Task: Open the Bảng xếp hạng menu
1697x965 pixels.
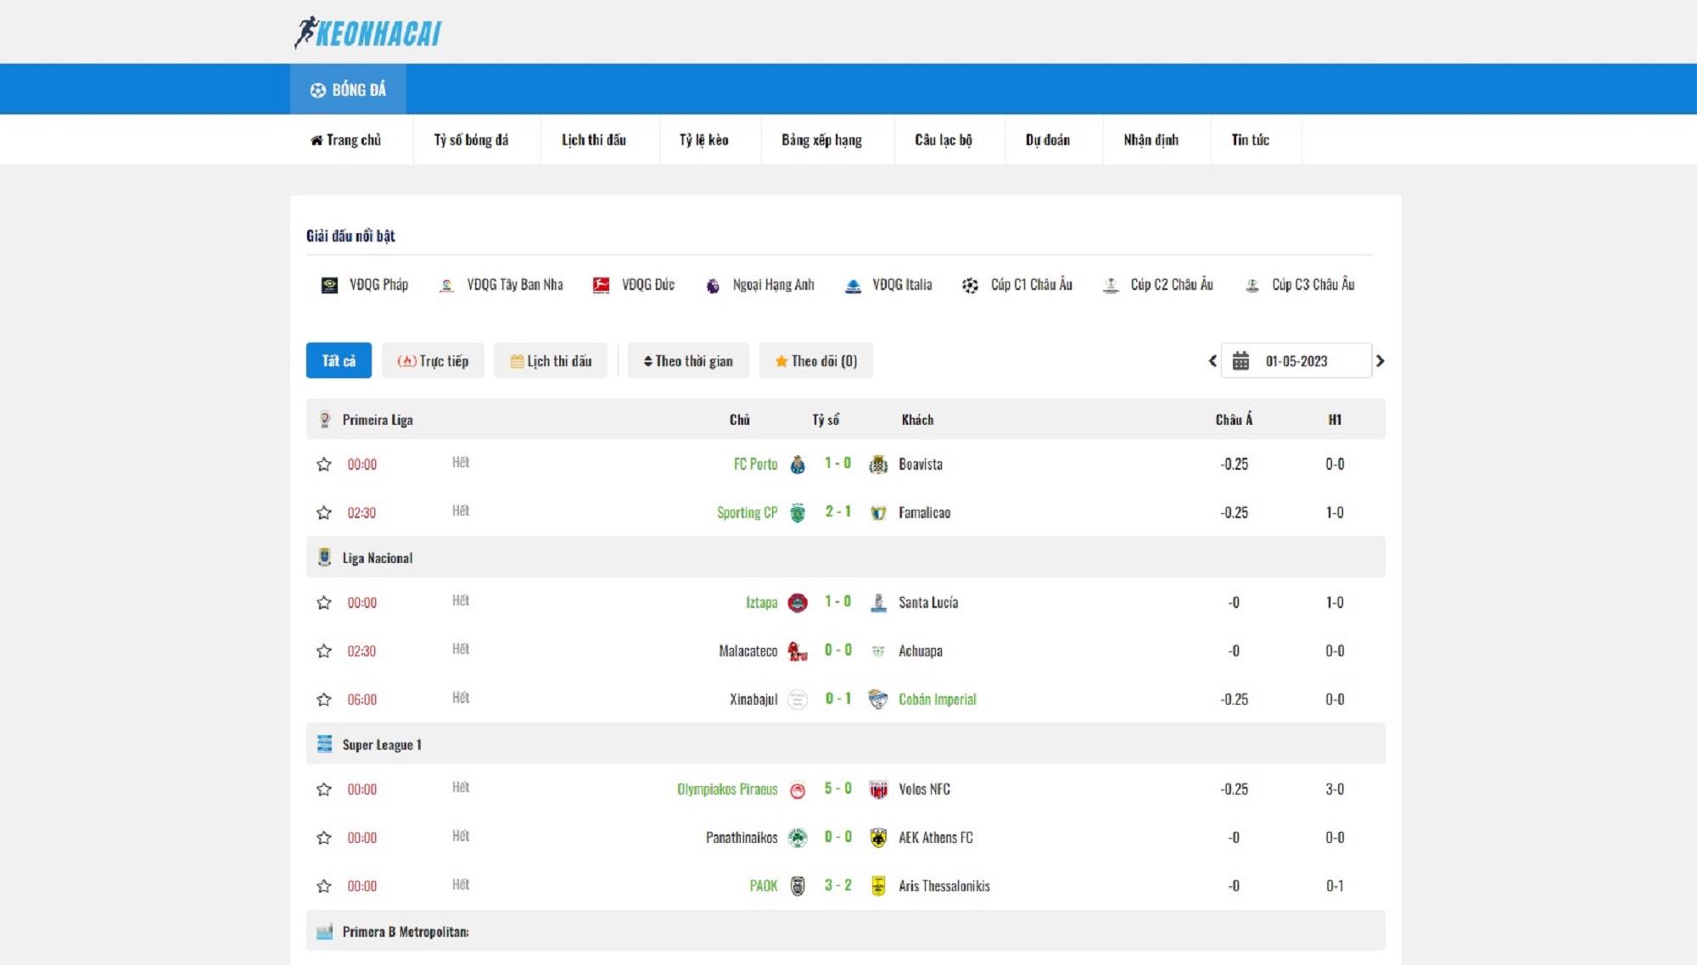Action: point(821,140)
